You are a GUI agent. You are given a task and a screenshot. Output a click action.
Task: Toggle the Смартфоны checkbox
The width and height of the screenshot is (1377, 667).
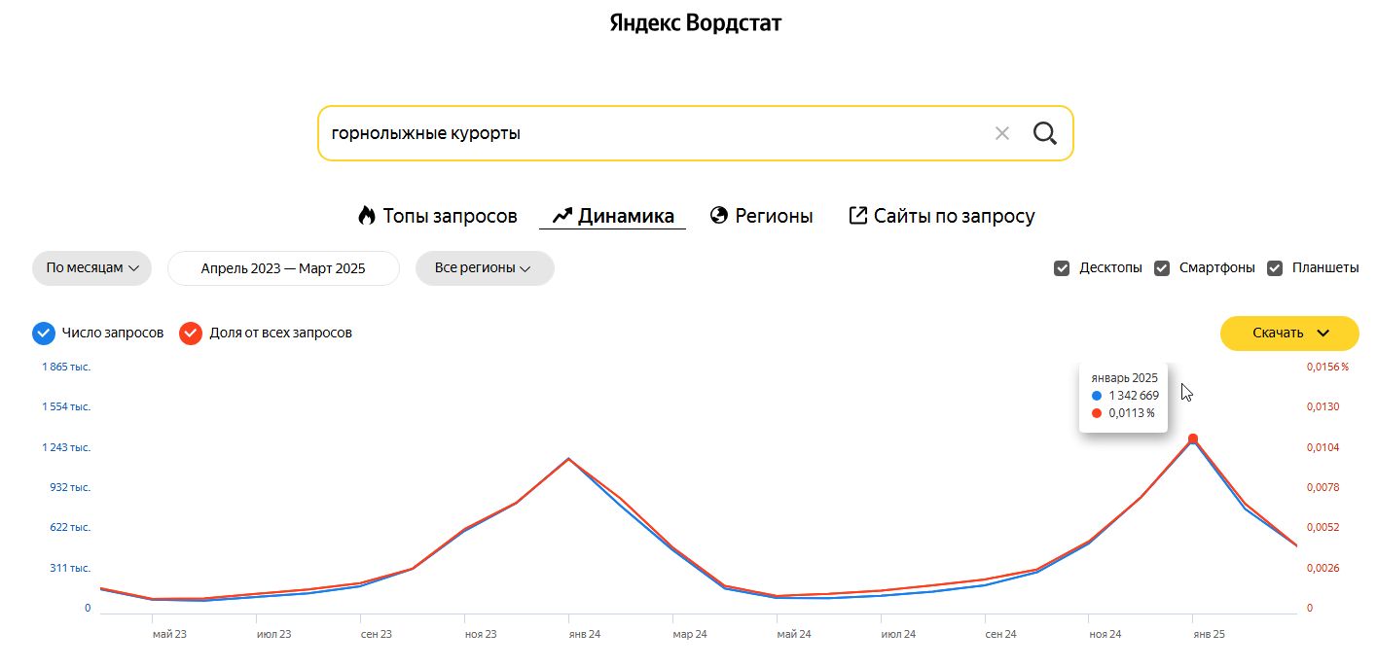(x=1162, y=268)
